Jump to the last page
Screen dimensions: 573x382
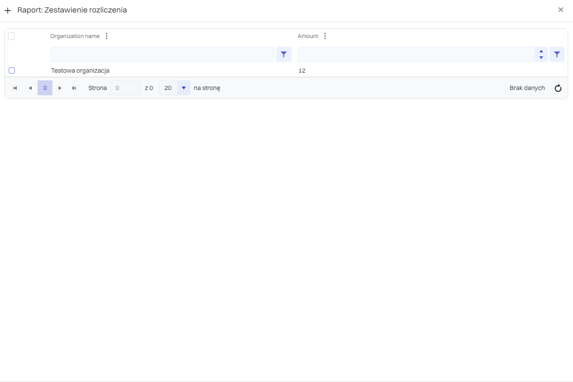(74, 88)
